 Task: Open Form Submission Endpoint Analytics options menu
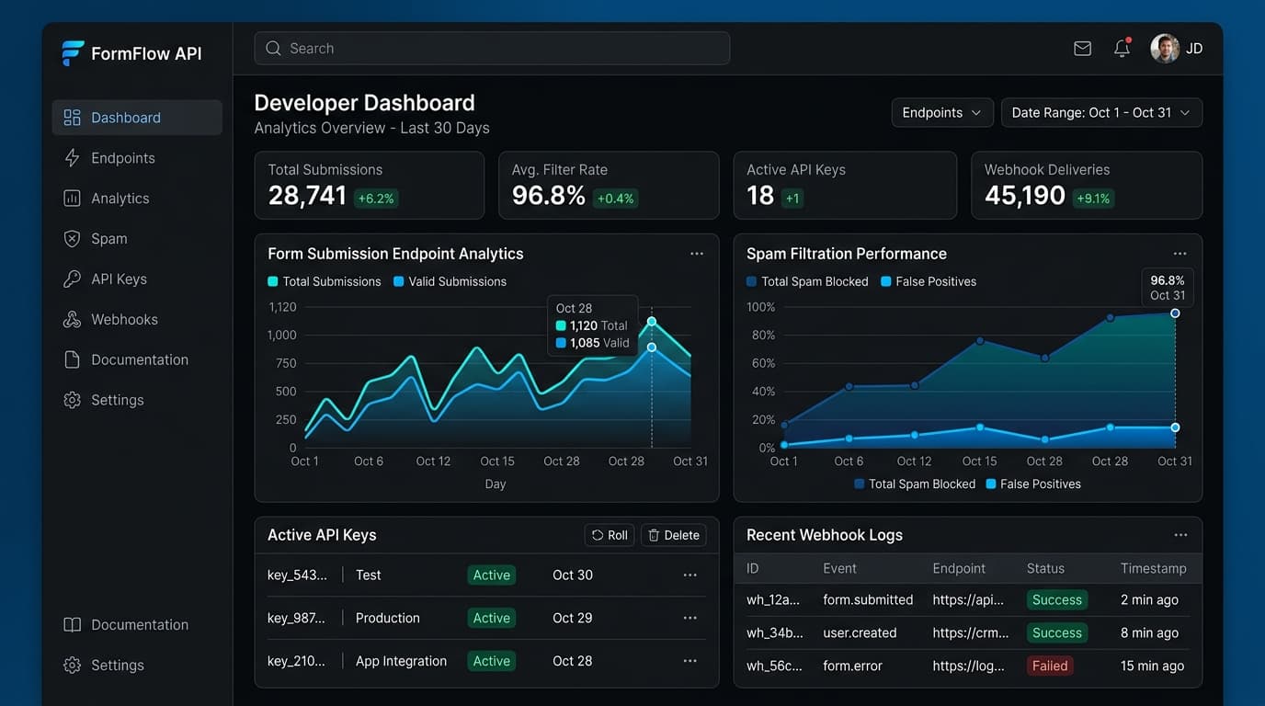click(697, 254)
